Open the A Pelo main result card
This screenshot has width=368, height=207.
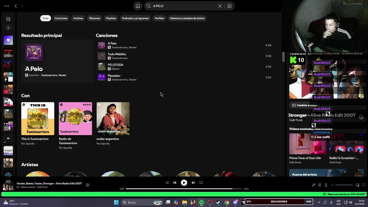coord(57,61)
